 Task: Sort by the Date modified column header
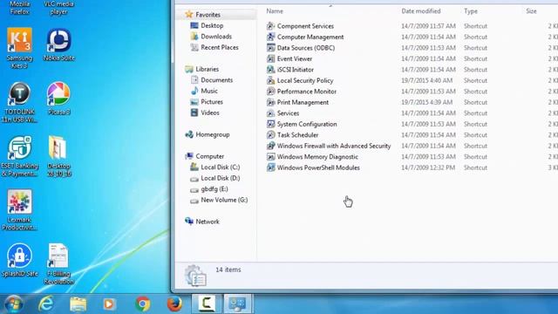coord(421,11)
